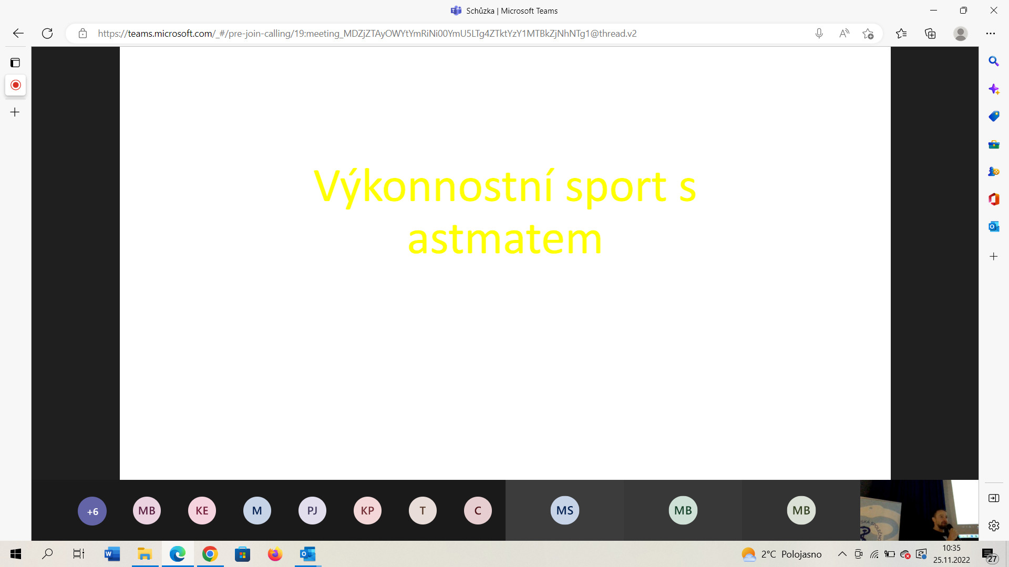Open sidebar settings gear

click(994, 526)
